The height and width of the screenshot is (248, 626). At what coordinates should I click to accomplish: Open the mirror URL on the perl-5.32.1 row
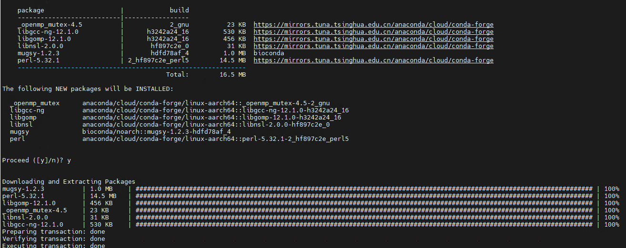pyautogui.click(x=373, y=60)
